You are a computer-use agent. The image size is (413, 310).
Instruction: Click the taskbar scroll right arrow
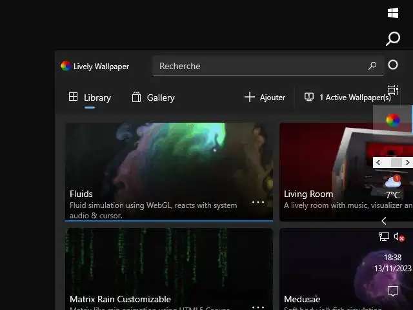[407, 162]
